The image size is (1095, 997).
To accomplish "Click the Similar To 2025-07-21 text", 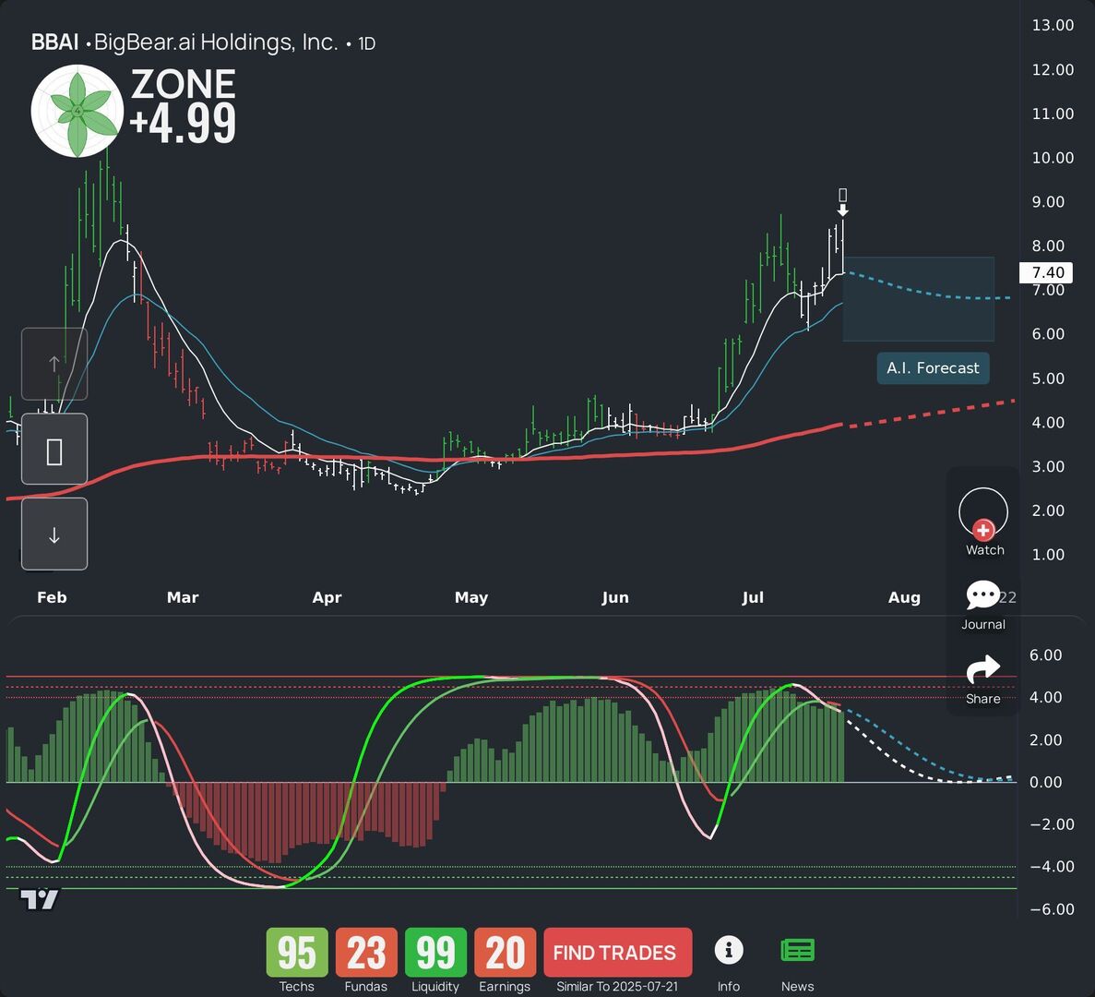I will (x=616, y=987).
